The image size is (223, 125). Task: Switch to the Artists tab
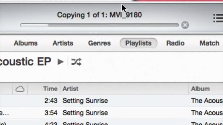(63, 43)
